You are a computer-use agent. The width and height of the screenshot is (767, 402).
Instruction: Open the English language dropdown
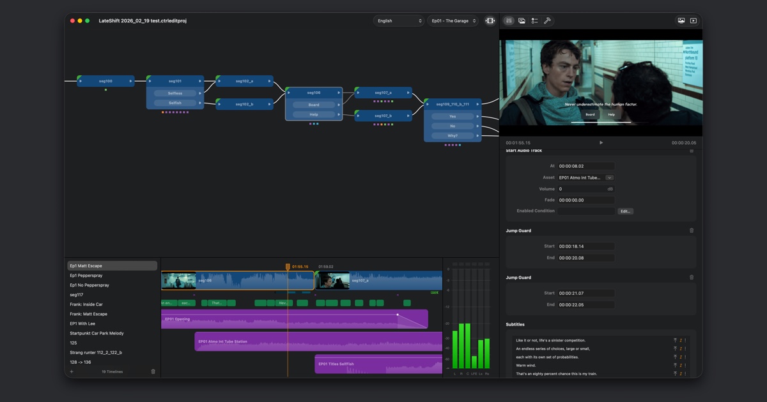[x=399, y=20]
